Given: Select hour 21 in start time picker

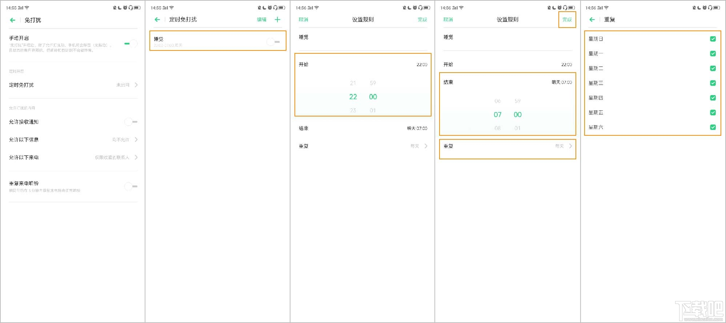Looking at the screenshot, I should click(353, 83).
